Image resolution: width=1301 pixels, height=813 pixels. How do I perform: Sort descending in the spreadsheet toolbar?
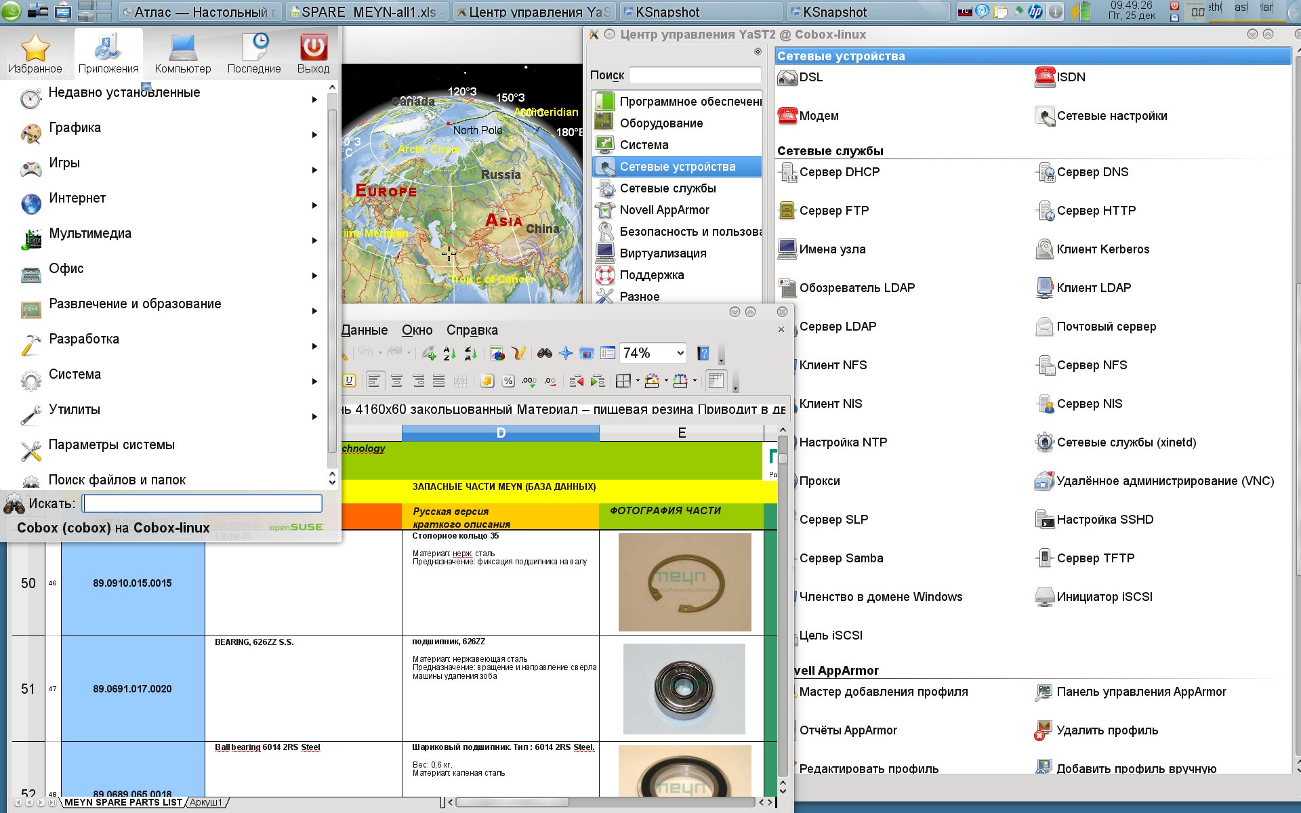(x=471, y=353)
